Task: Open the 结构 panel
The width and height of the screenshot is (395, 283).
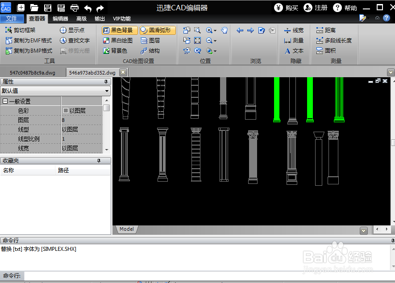Action: pyautogui.click(x=150, y=50)
